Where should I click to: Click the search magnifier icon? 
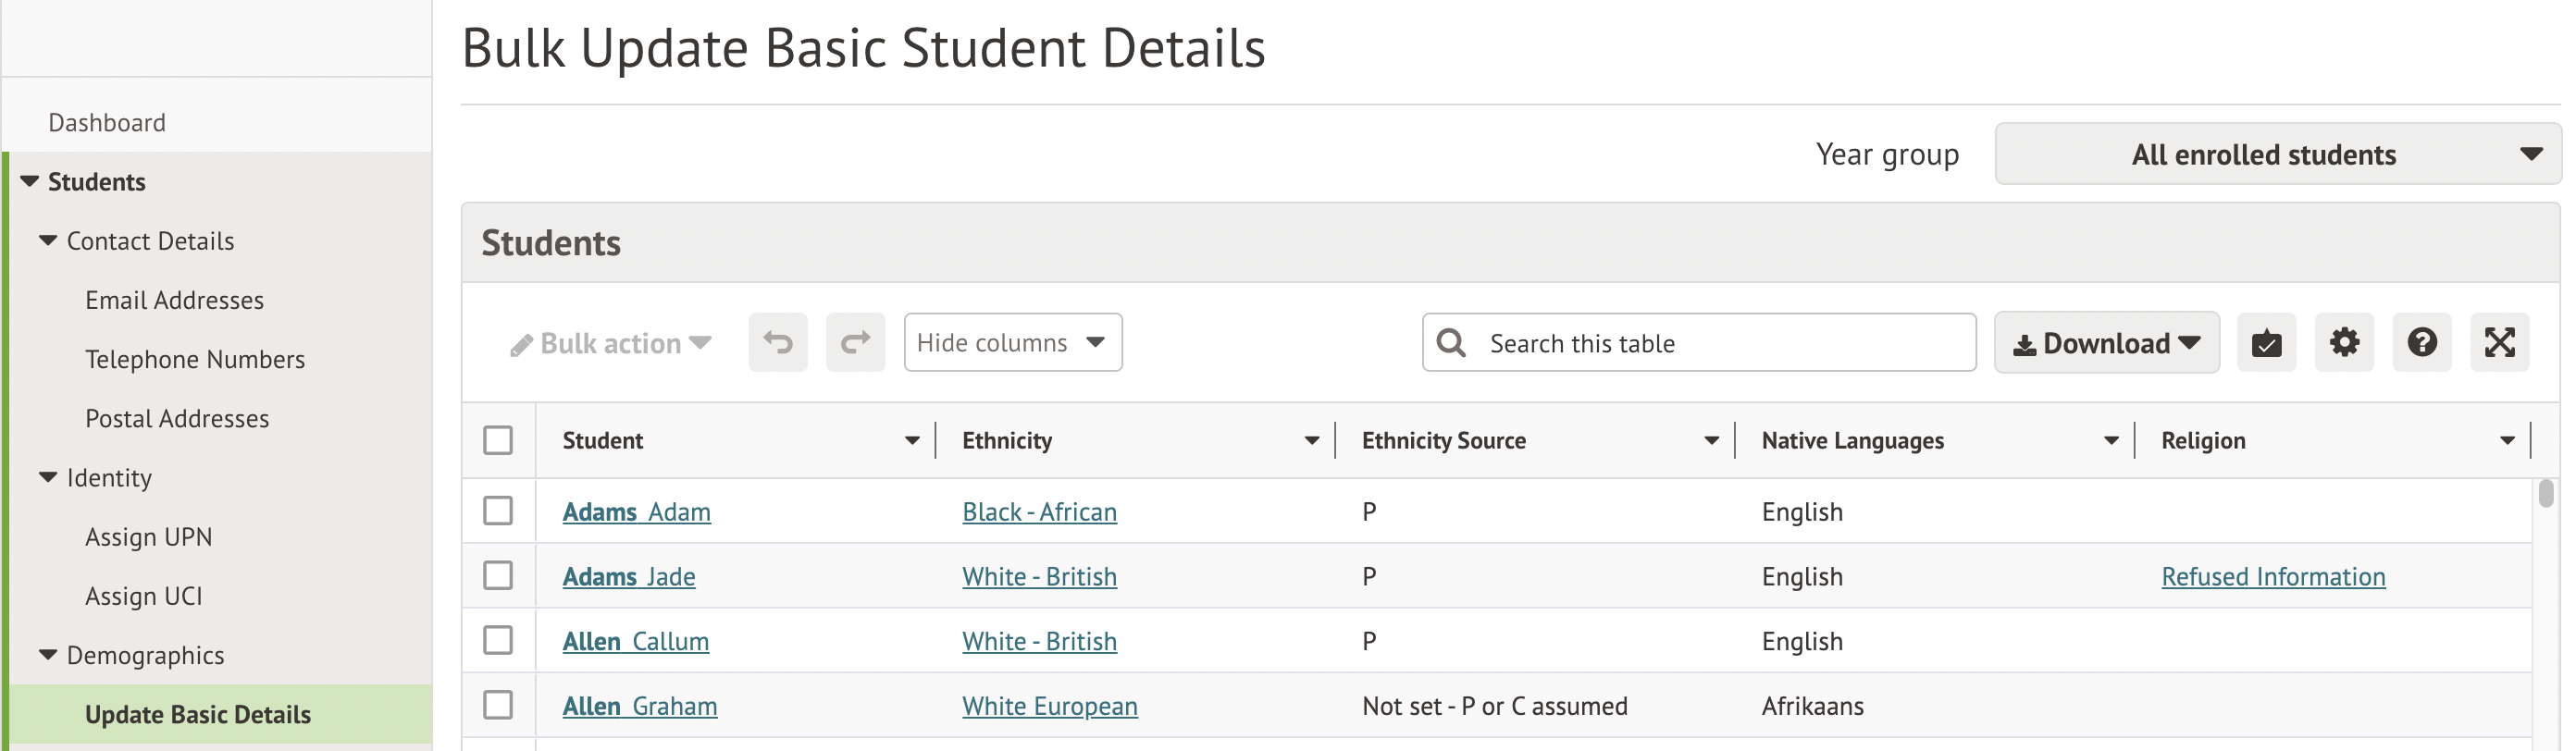coord(1452,343)
